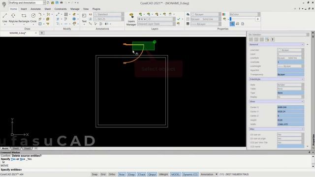Click the eraser icon in Modify group
315x177 pixels.
click(x=74, y=14)
